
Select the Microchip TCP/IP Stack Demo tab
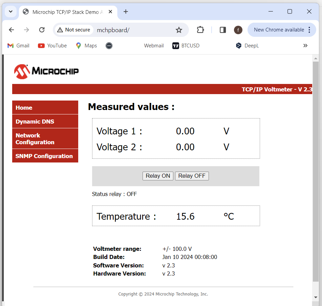[68, 12]
